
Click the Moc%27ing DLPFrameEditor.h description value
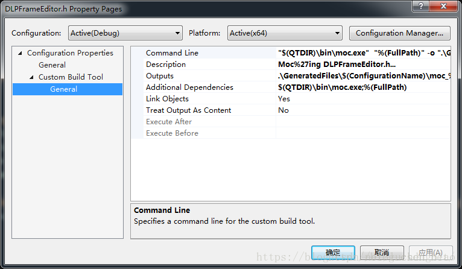pyautogui.click(x=337, y=64)
